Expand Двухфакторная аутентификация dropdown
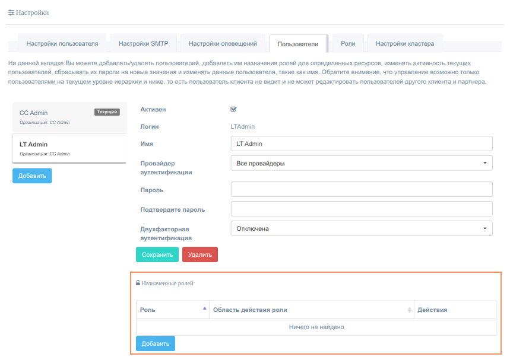This screenshot has width=510, height=357. [361, 228]
